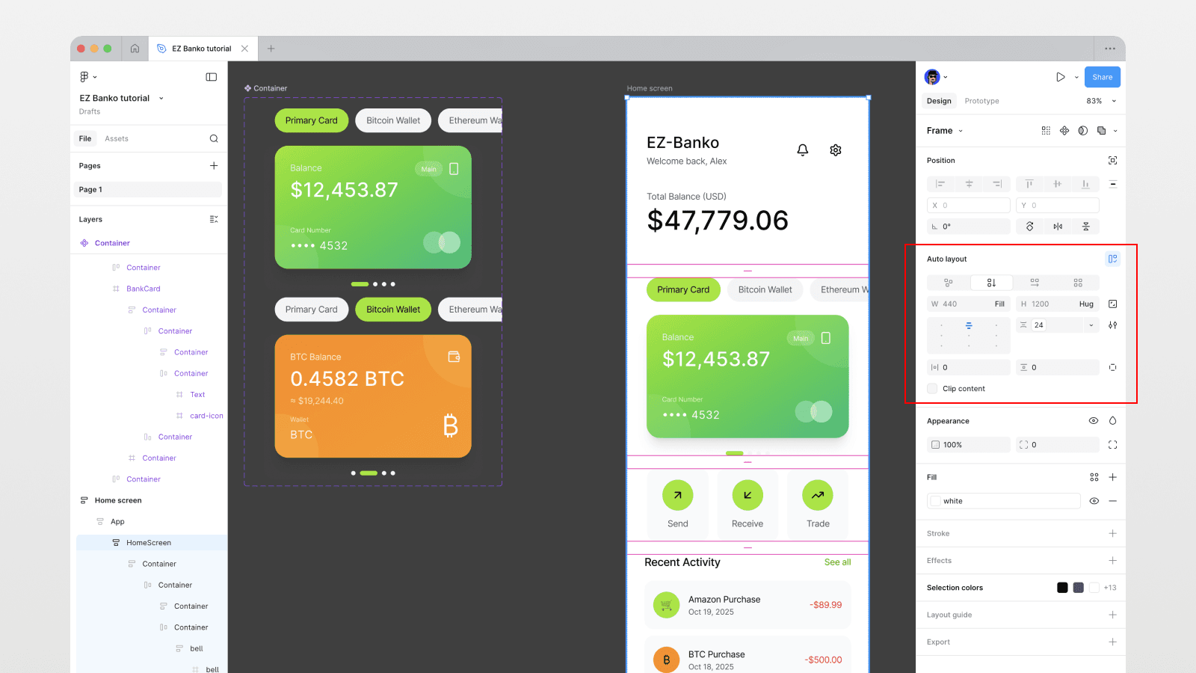Toggle absolute position icon in Position

point(1113,161)
